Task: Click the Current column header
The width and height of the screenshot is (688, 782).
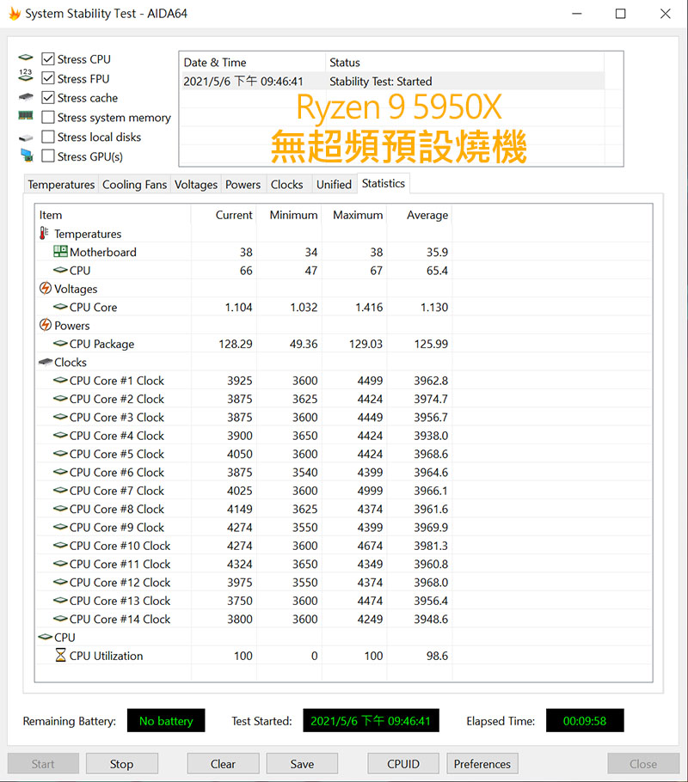Action: pos(224,215)
